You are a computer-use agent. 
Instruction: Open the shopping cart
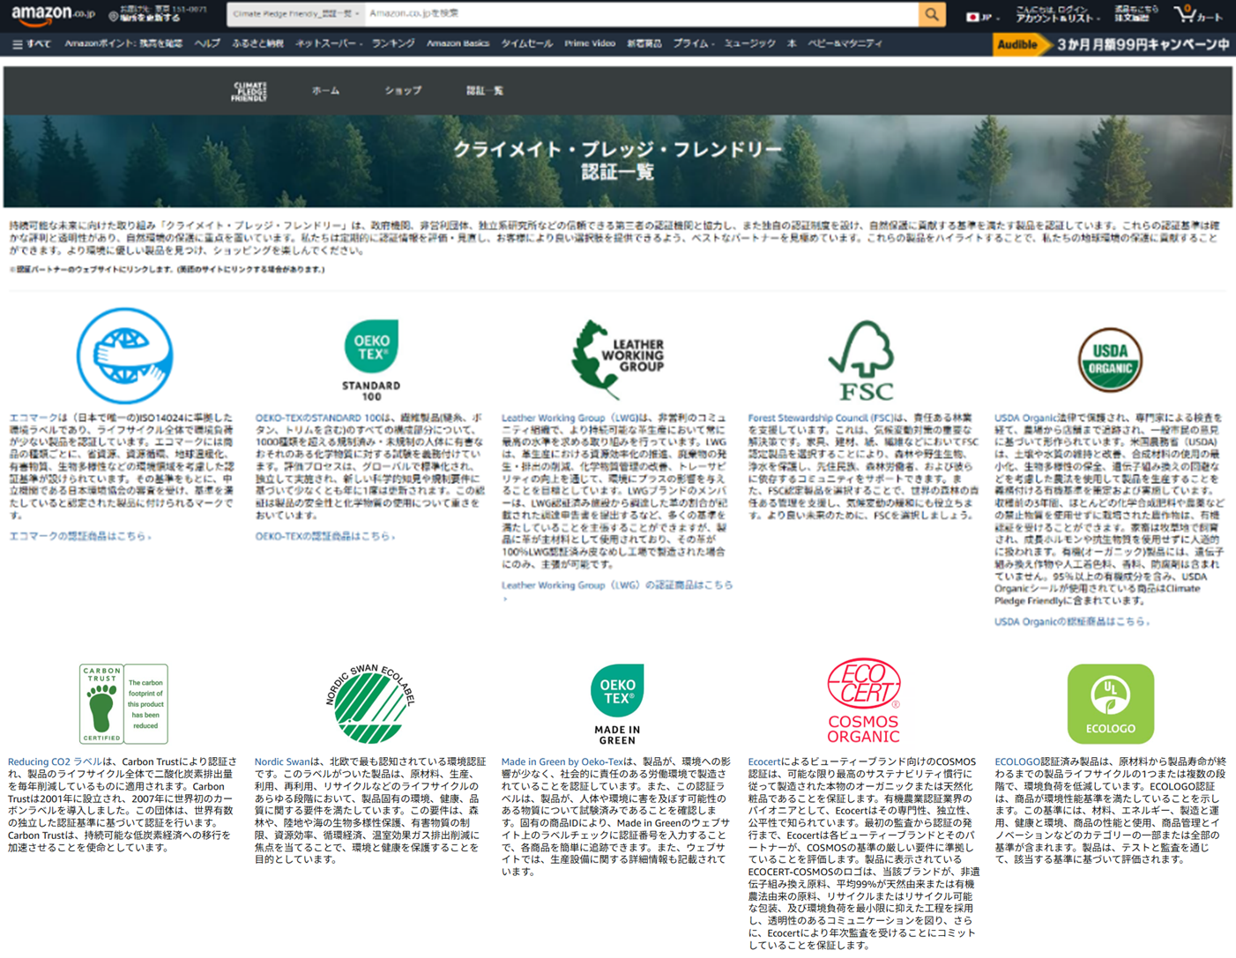click(x=1197, y=15)
